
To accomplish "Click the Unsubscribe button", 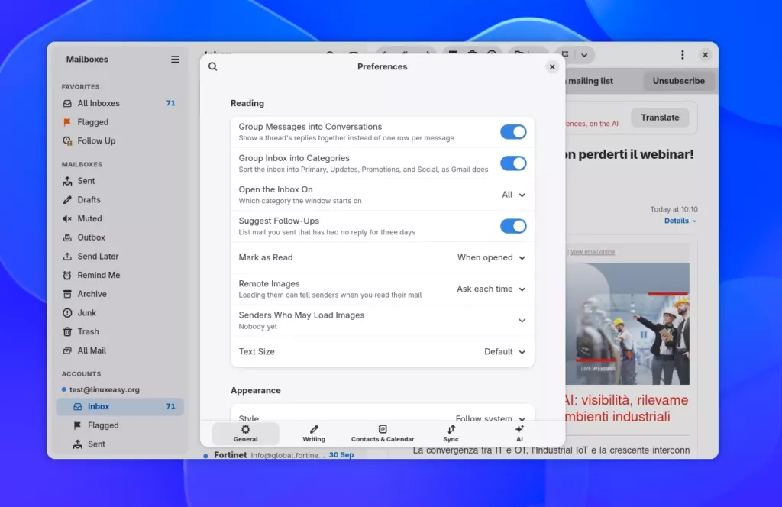I will pyautogui.click(x=678, y=81).
